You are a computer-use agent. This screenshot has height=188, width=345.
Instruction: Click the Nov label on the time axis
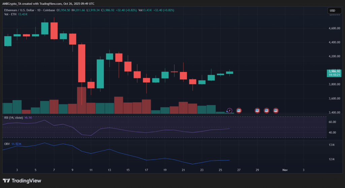285,170
